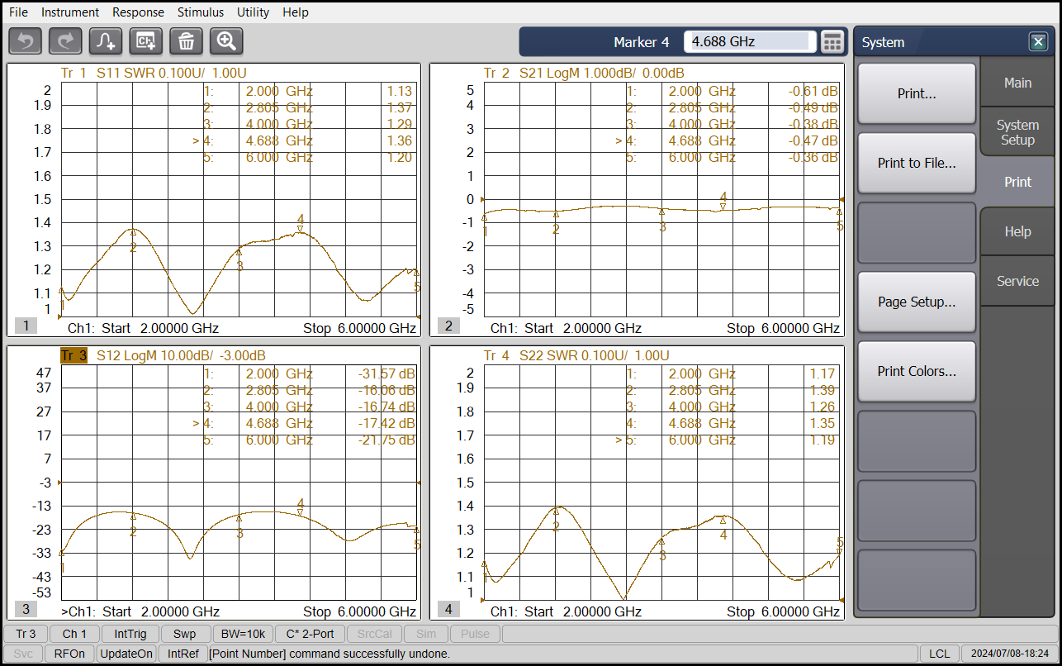Viewport: 1062px width, 666px height.
Task: Click the Redo arrow icon
Action: pyautogui.click(x=65, y=40)
